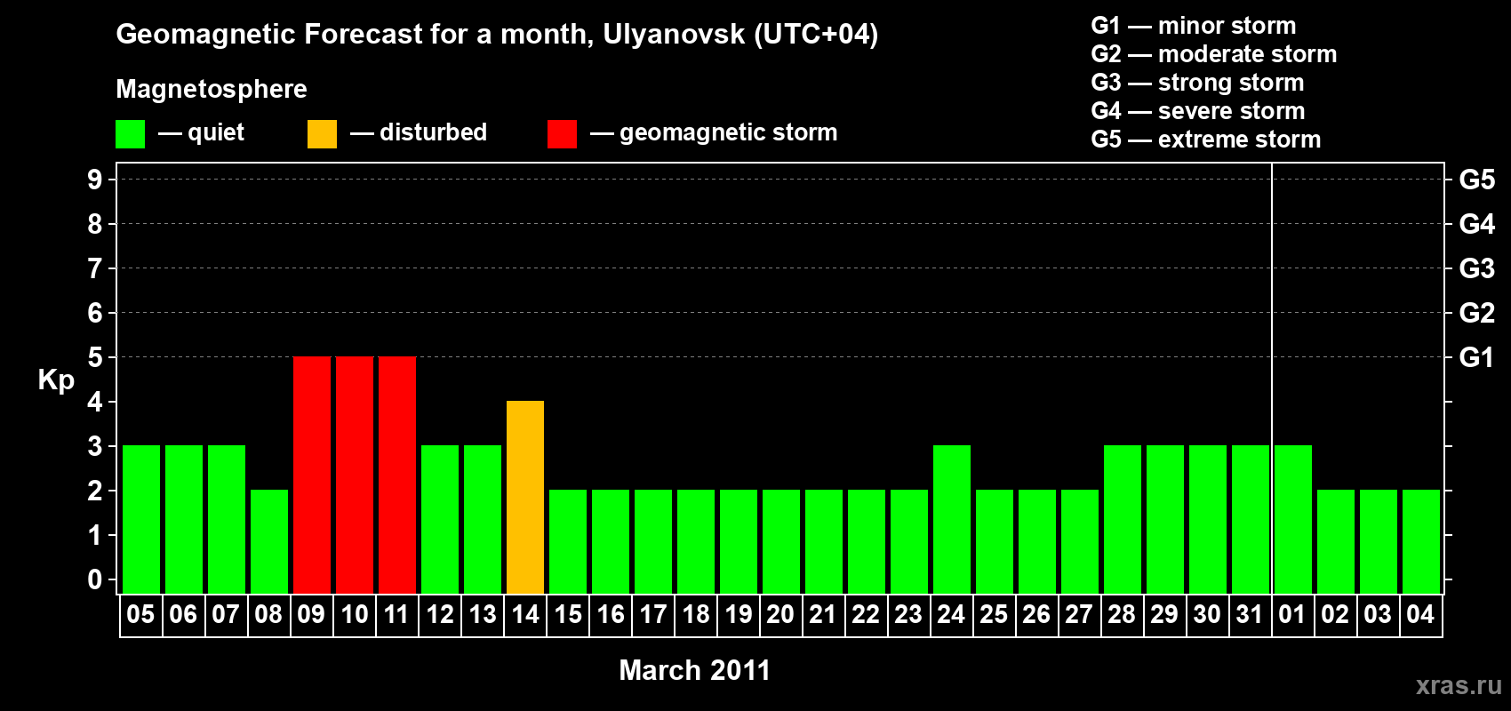Click 'G4 — severe storm' legend text
The width and height of the screenshot is (1511, 711).
pos(1198,111)
